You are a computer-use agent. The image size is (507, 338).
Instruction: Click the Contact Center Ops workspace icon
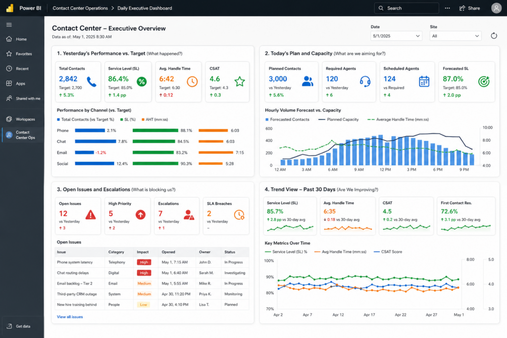click(x=9, y=135)
